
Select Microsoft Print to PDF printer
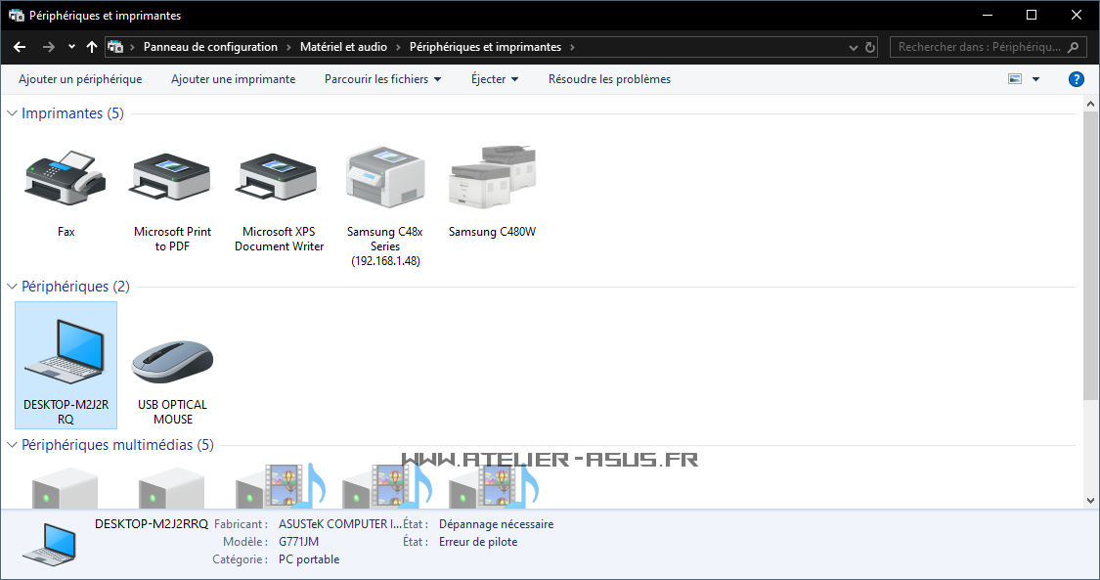click(x=172, y=179)
